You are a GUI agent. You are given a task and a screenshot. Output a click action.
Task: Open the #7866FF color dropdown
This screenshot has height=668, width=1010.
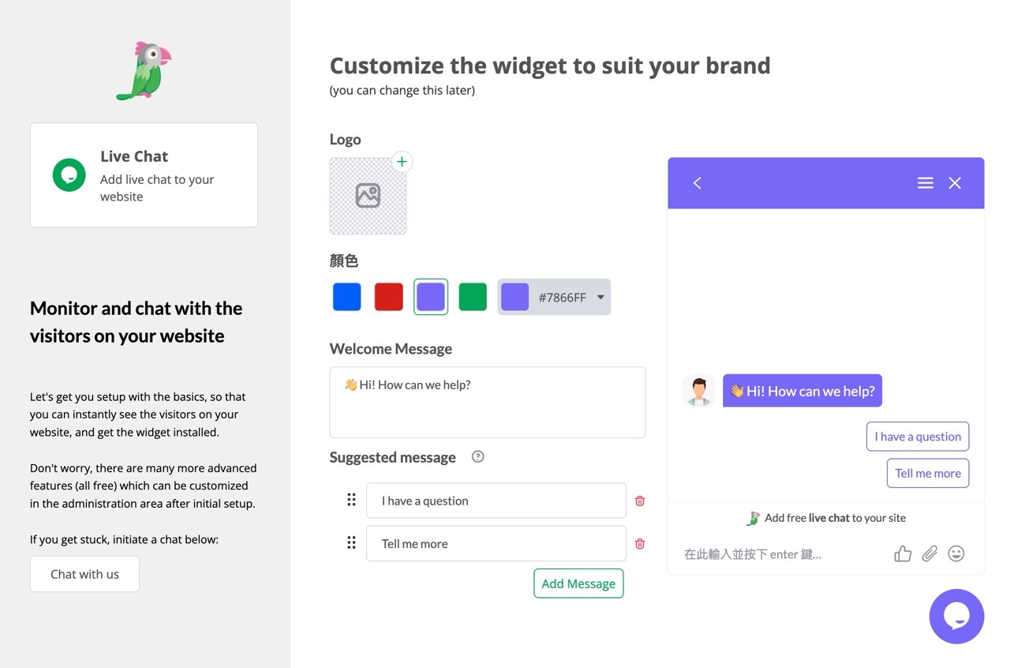click(x=600, y=298)
